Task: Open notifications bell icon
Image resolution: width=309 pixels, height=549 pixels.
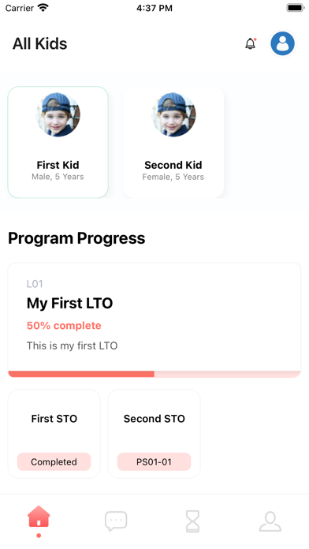Action: tap(250, 43)
